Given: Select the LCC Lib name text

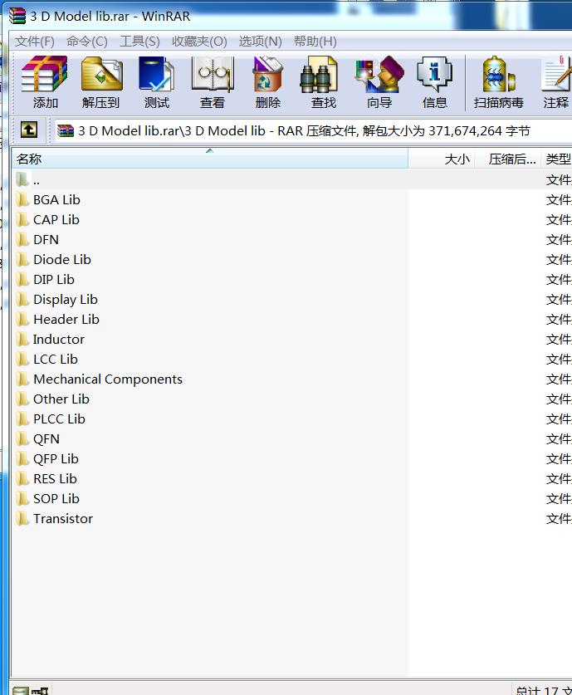Looking at the screenshot, I should coord(56,360).
